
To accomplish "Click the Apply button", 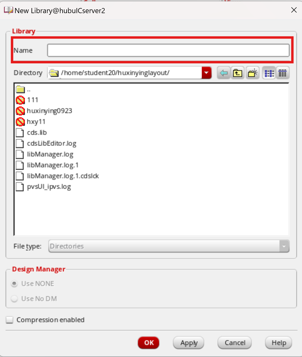I will (189, 343).
